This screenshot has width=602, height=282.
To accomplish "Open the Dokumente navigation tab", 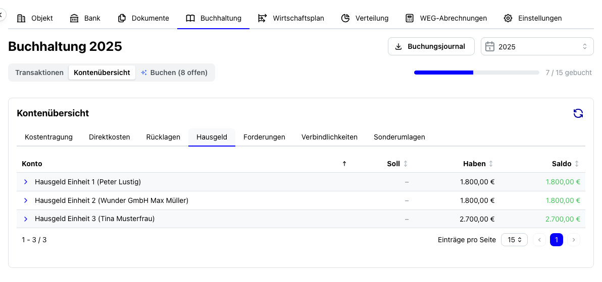I will (x=143, y=18).
